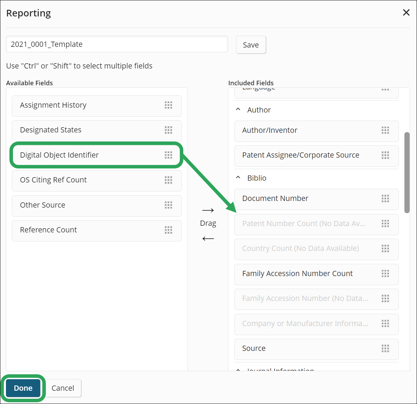
Task: Select OS Citing Ref Count field
Action: 97,181
